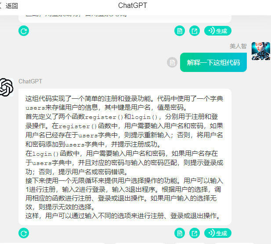Copy the user message via the grey document icon
The image size is (271, 244).
(172, 62)
